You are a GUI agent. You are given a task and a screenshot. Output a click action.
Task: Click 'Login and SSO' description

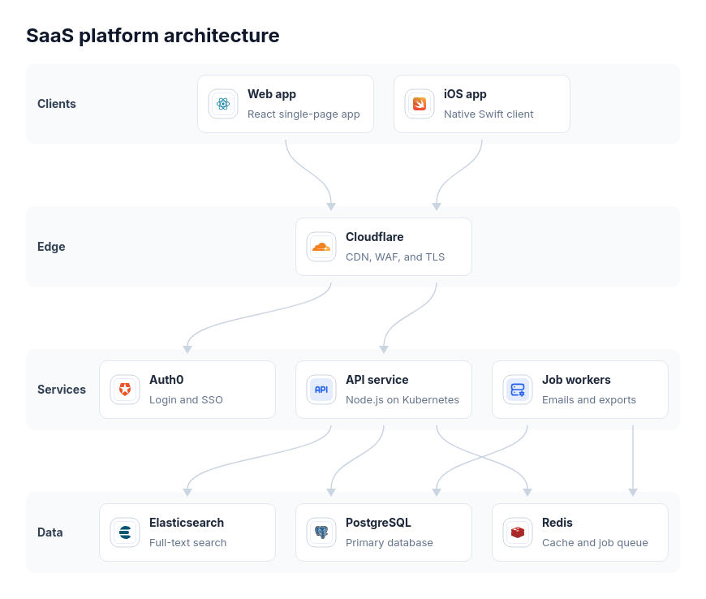point(186,400)
